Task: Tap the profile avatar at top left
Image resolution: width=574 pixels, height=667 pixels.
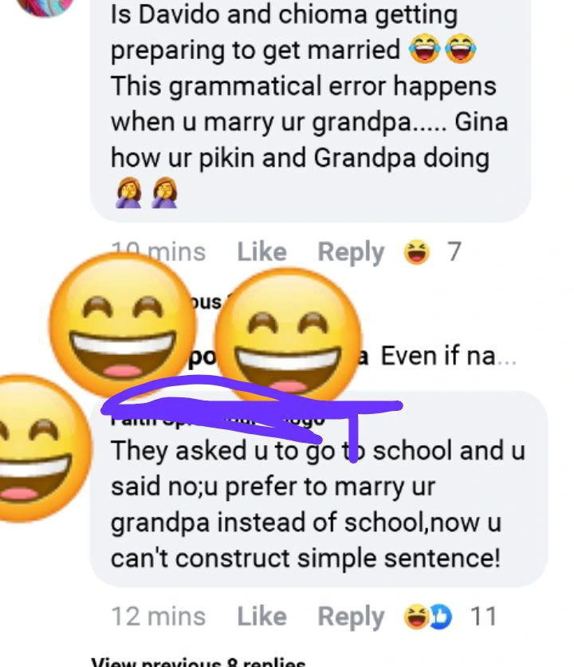Action: tap(45, 7)
